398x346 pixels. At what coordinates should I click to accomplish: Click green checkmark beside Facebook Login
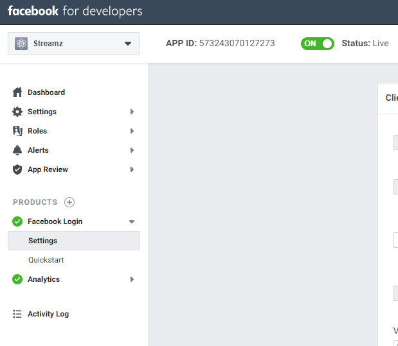click(x=17, y=221)
